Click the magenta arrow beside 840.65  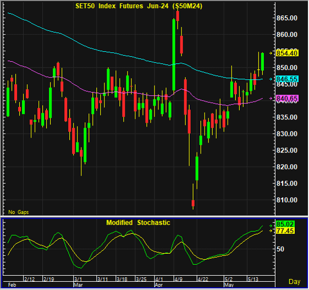click(271, 99)
